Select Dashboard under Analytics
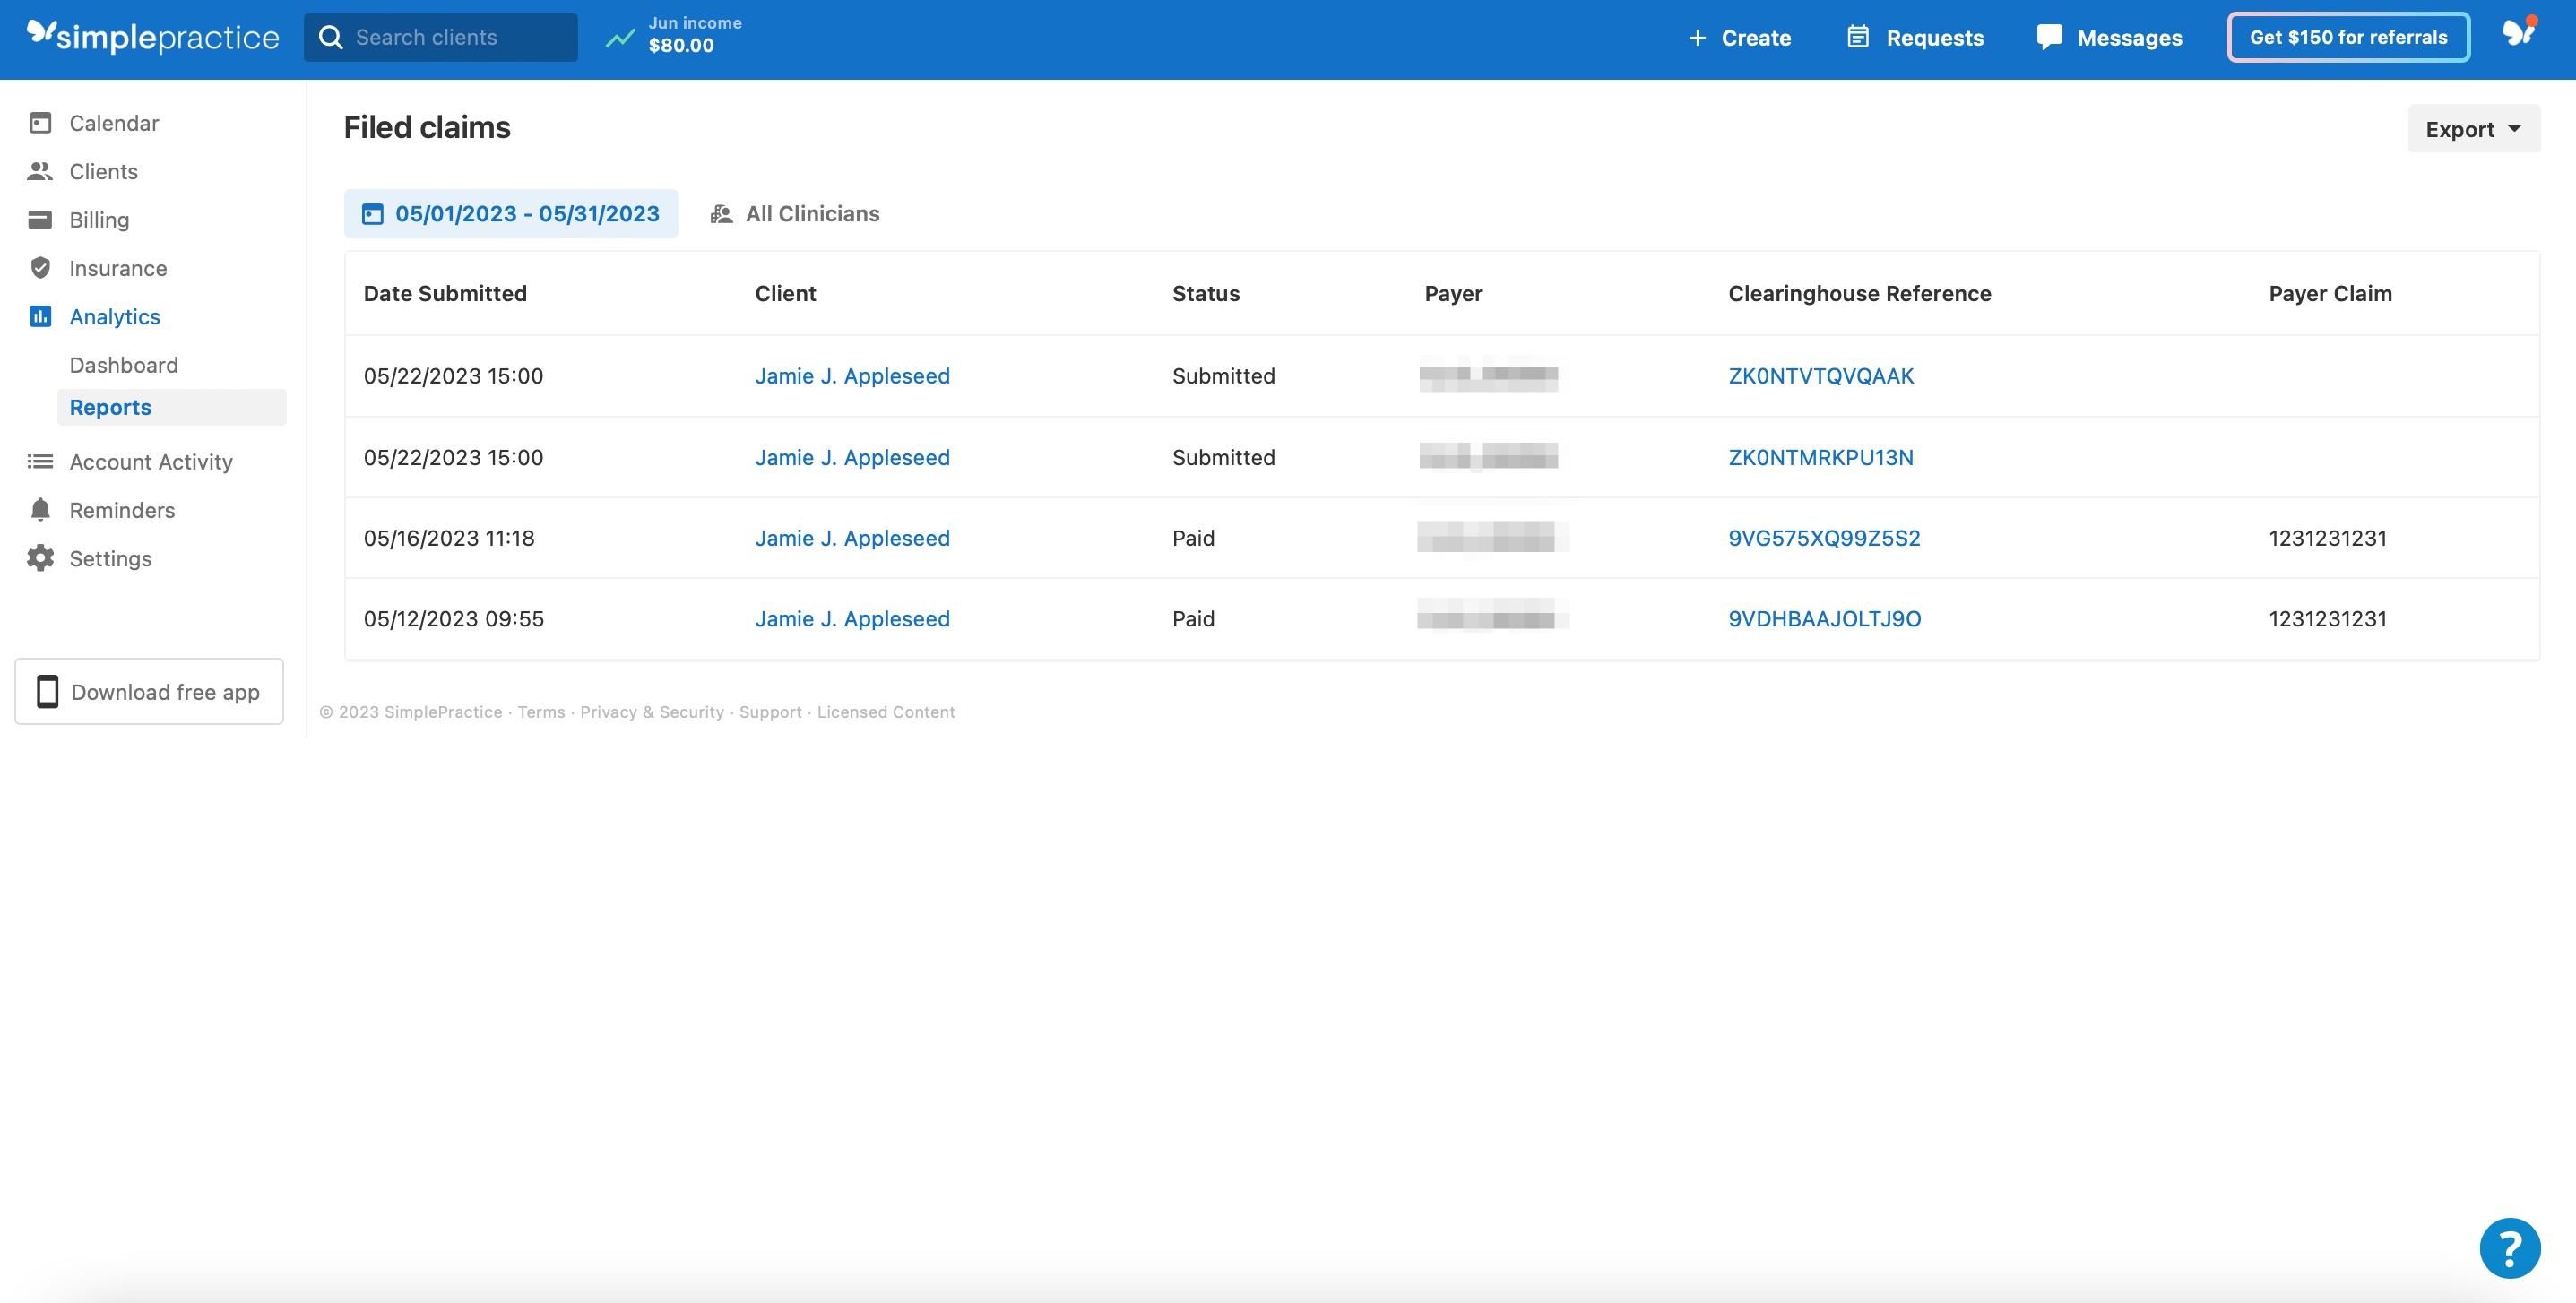 [123, 364]
